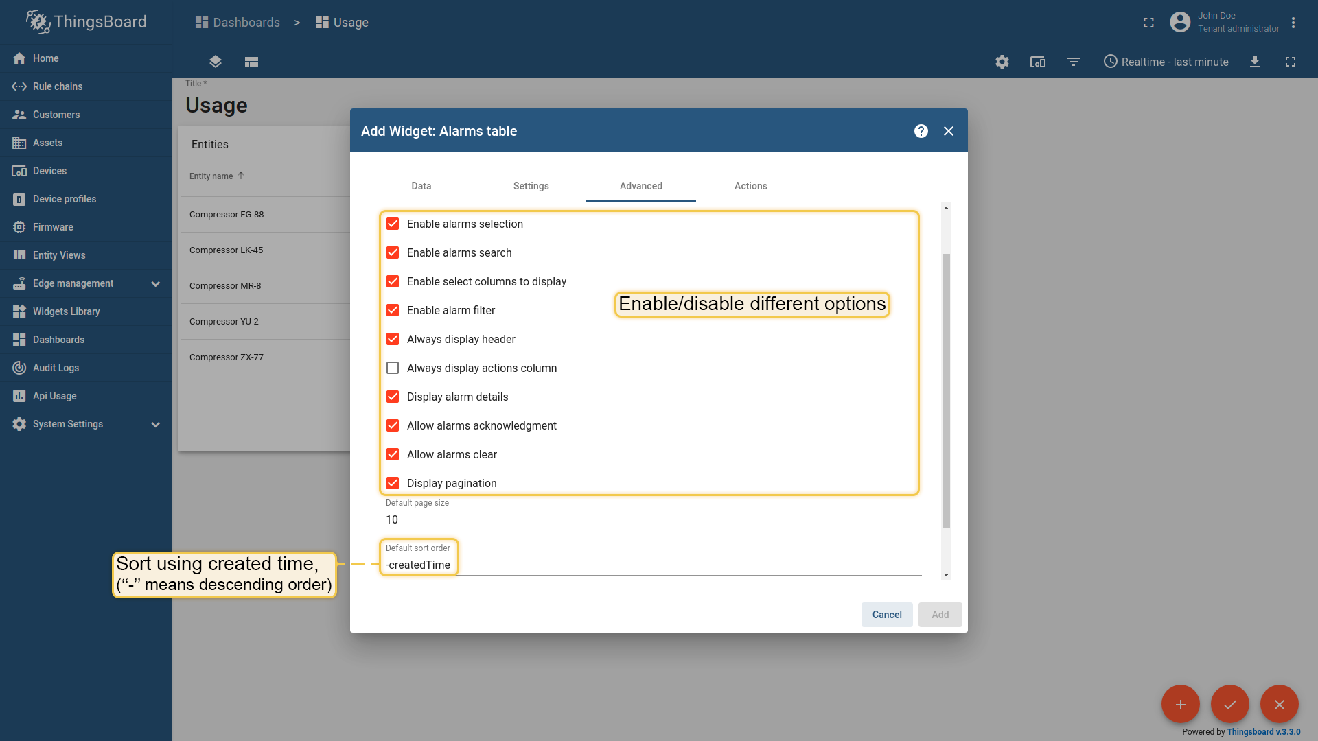The height and width of the screenshot is (741, 1318).
Task: Click Dashboards breadcrumb link
Action: [238, 23]
